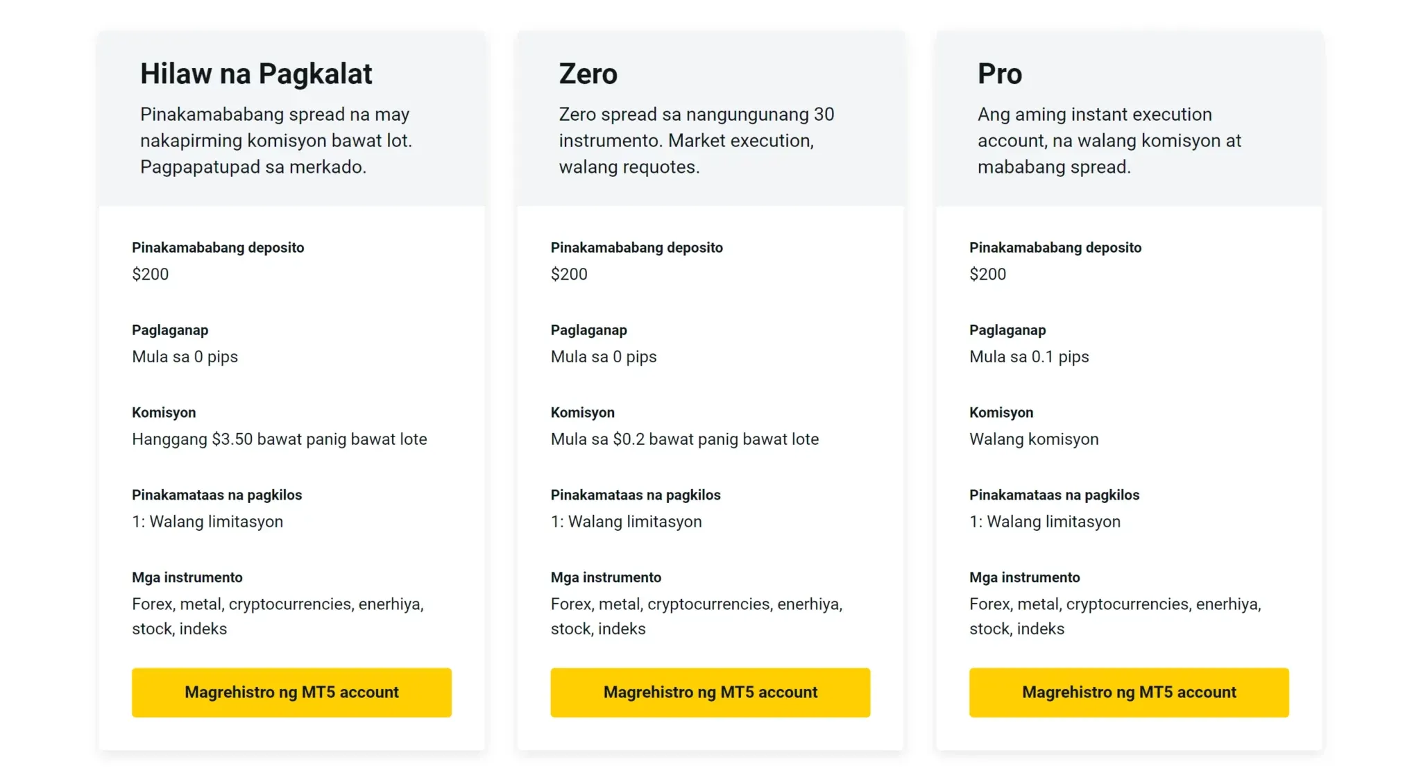The width and height of the screenshot is (1421, 773).
Task: Select the "Mula sa 0.1 pips" spread value
Action: click(x=1029, y=357)
